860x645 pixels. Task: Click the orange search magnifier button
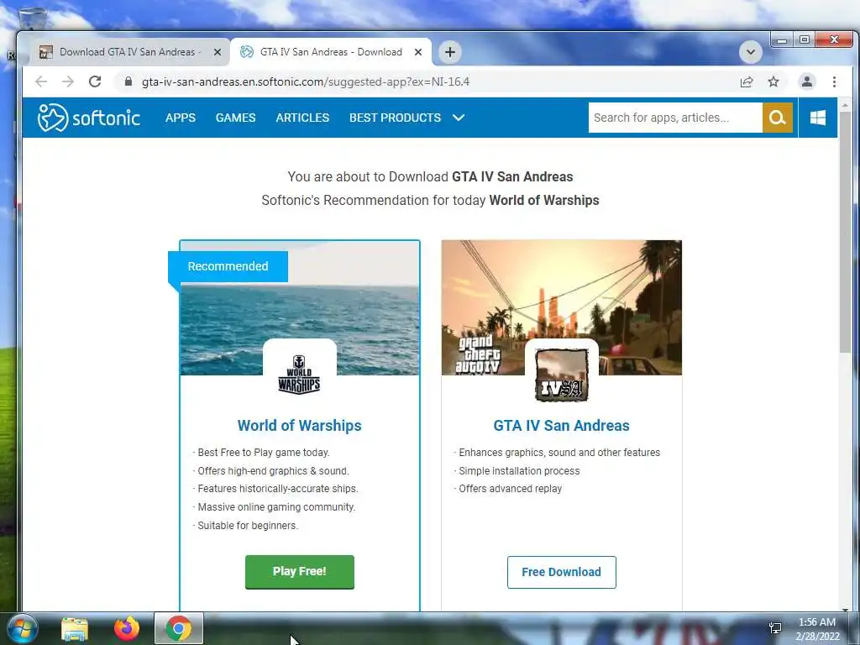[777, 118]
